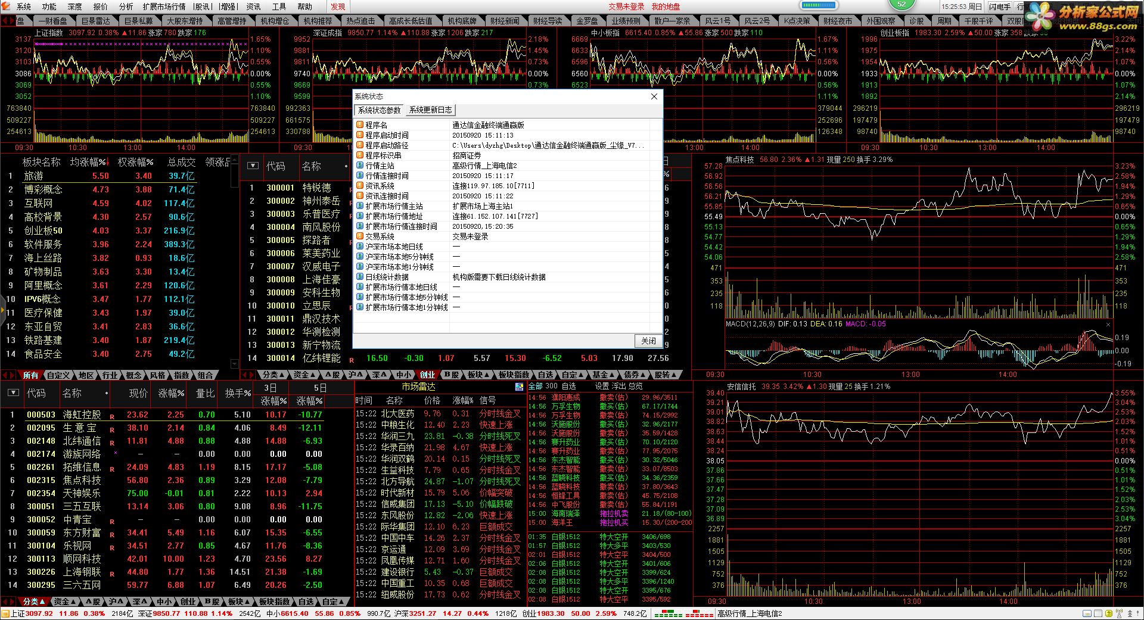Open the 扩展市场行情 menu
Image resolution: width=1144 pixels, height=620 pixels.
click(164, 7)
